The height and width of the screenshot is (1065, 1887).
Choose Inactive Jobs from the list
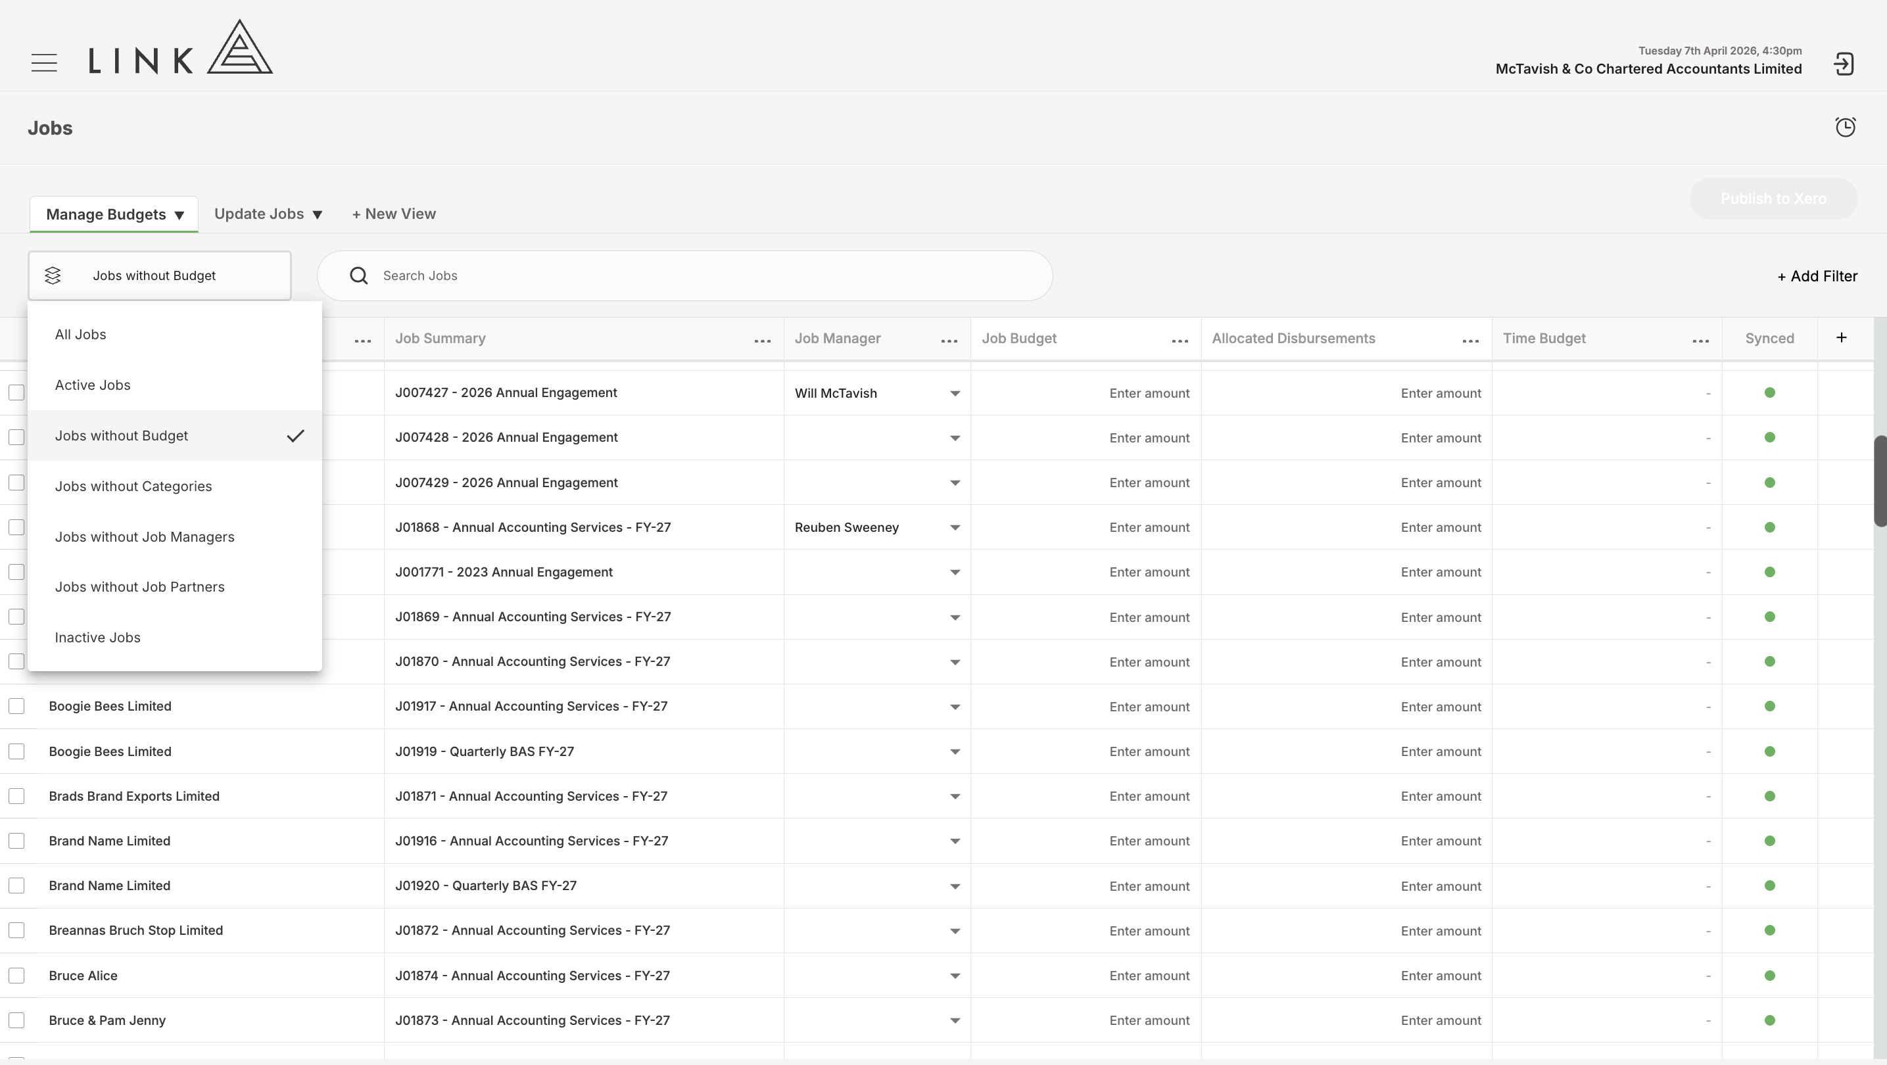coord(174,637)
